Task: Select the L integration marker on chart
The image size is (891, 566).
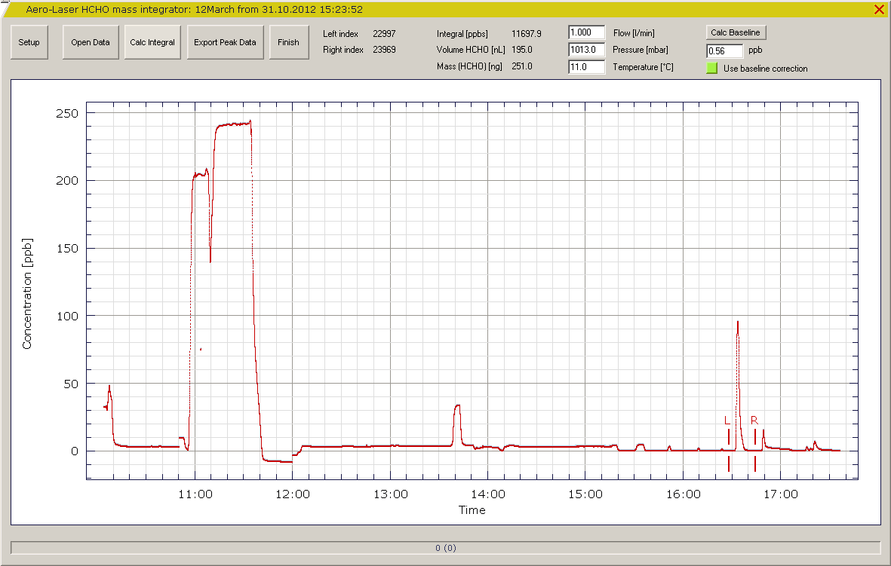Action: (728, 436)
